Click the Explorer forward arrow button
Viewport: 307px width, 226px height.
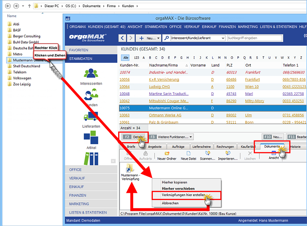point(16,6)
